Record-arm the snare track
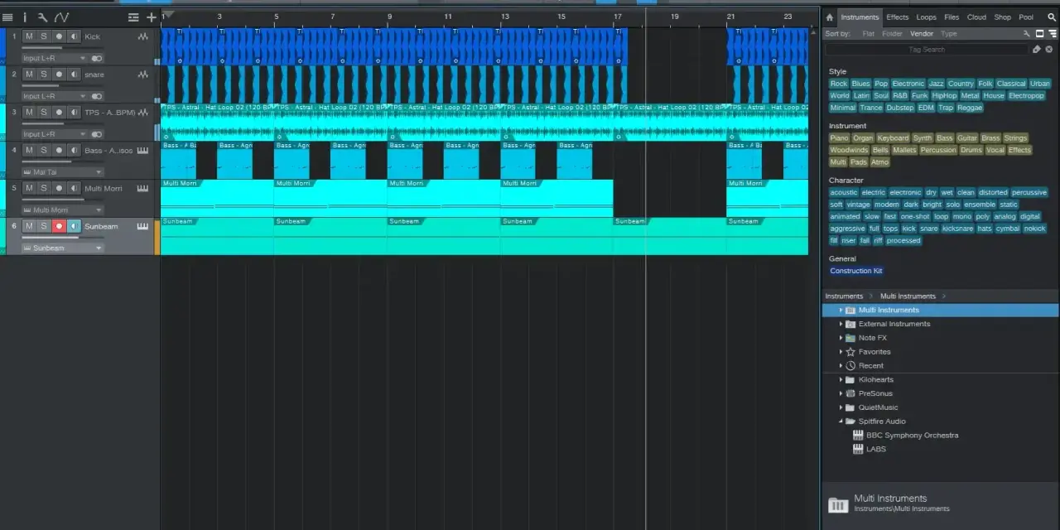This screenshot has height=530, width=1060. [59, 75]
